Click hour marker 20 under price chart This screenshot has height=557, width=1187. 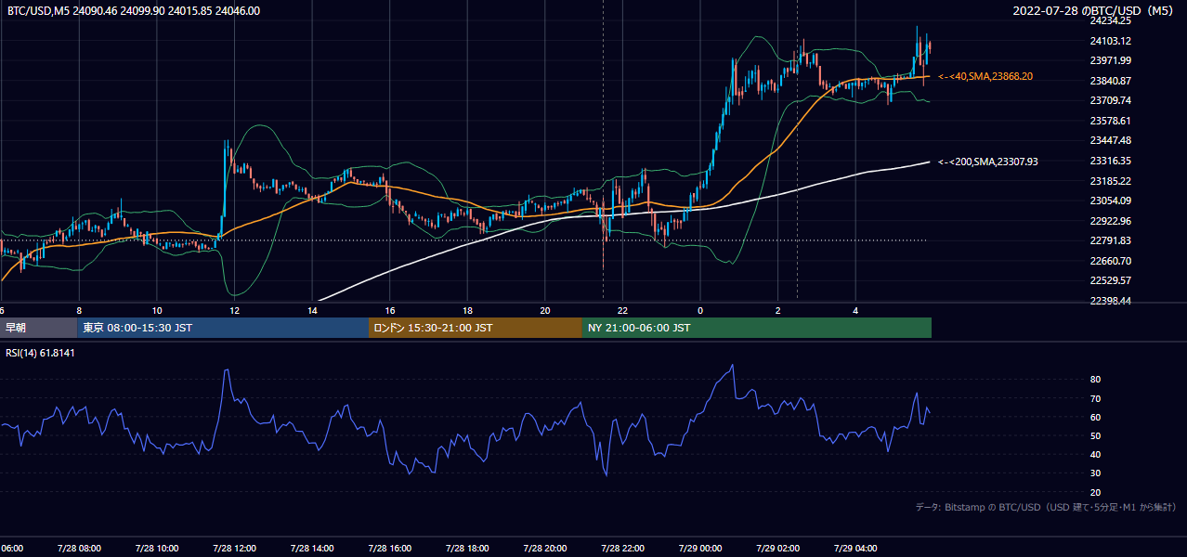click(545, 310)
